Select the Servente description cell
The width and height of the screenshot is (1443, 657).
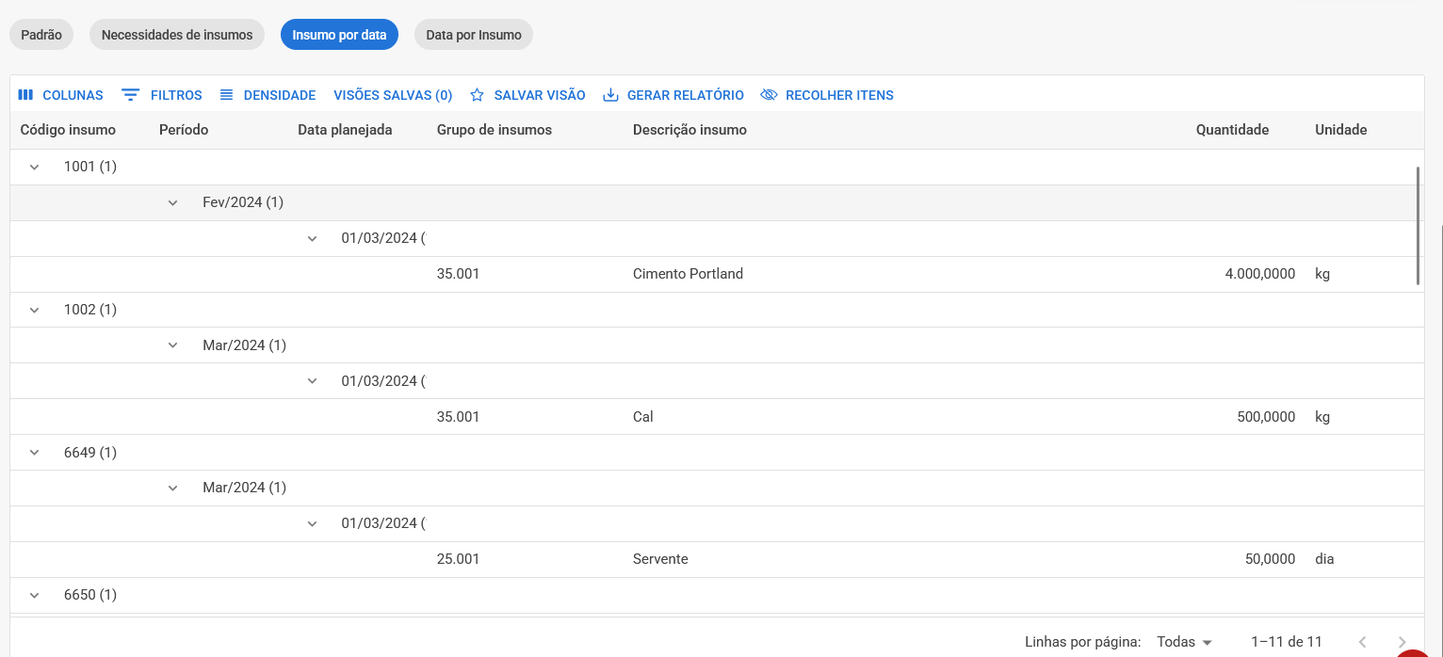tap(660, 559)
